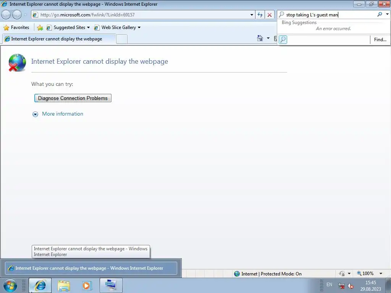This screenshot has width=391, height=293.
Task: Click the Diagnose Connection Problems button
Action: pyautogui.click(x=73, y=98)
